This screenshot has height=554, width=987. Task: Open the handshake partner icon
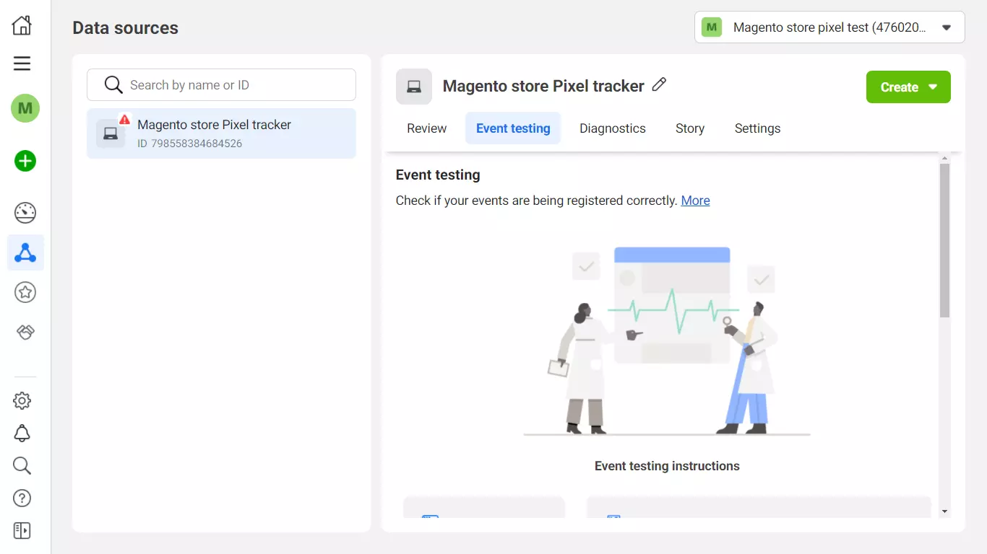(x=25, y=332)
